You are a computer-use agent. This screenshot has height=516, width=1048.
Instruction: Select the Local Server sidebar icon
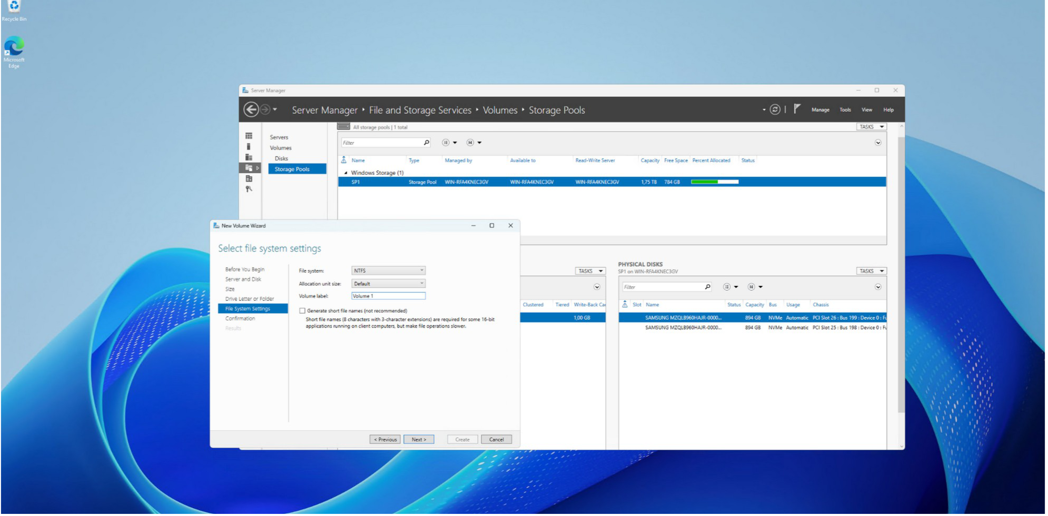point(249,147)
